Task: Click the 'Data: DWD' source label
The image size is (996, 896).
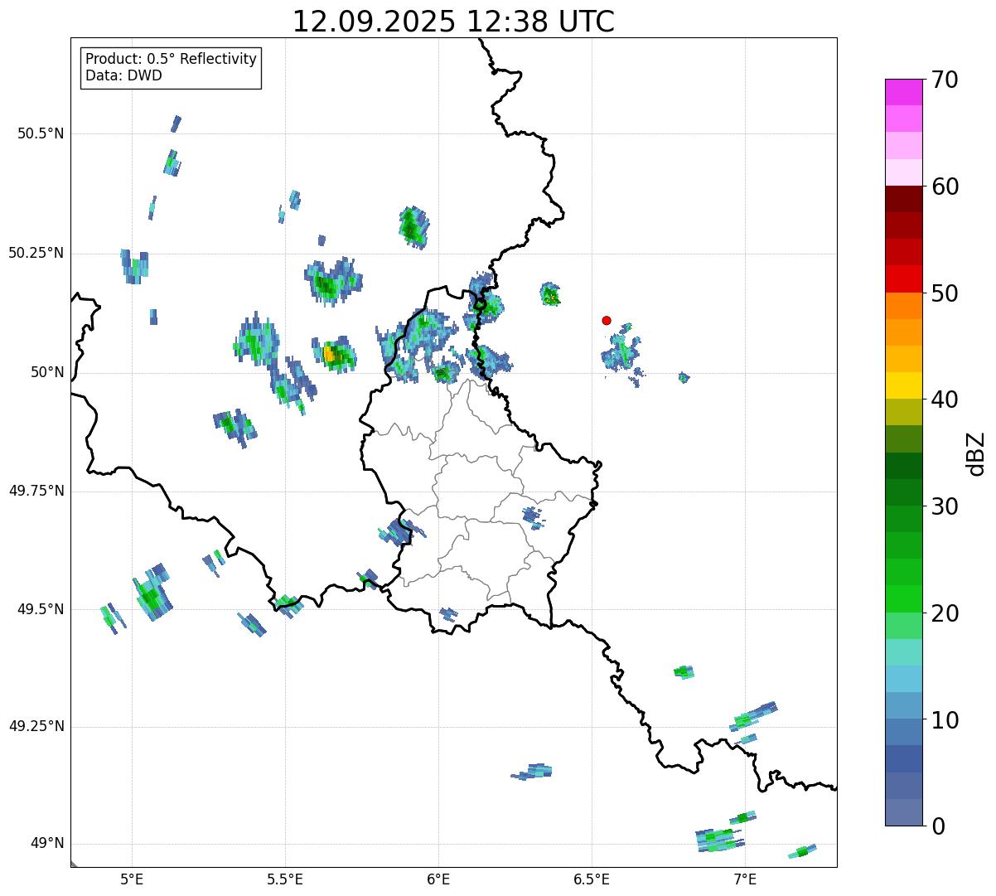Action: pyautogui.click(x=123, y=75)
